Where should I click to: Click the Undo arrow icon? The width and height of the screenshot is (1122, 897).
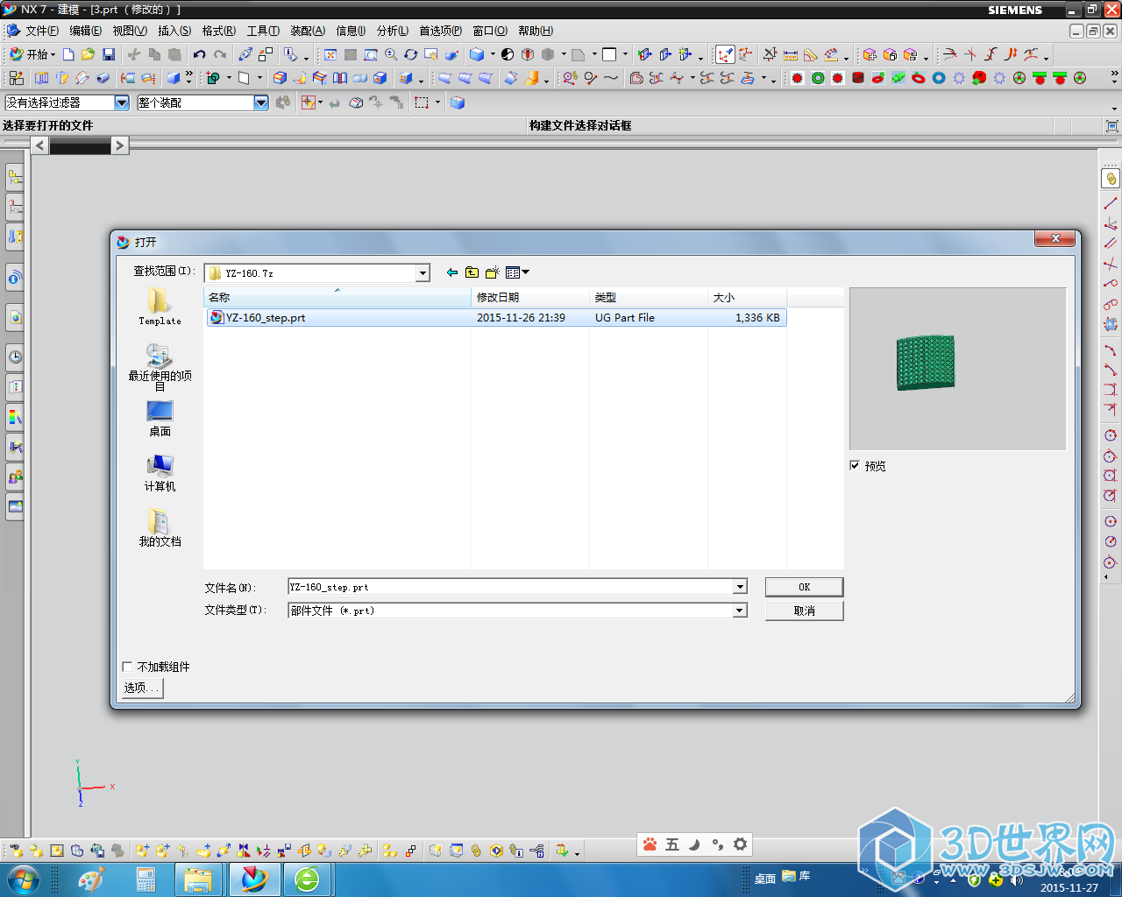200,54
